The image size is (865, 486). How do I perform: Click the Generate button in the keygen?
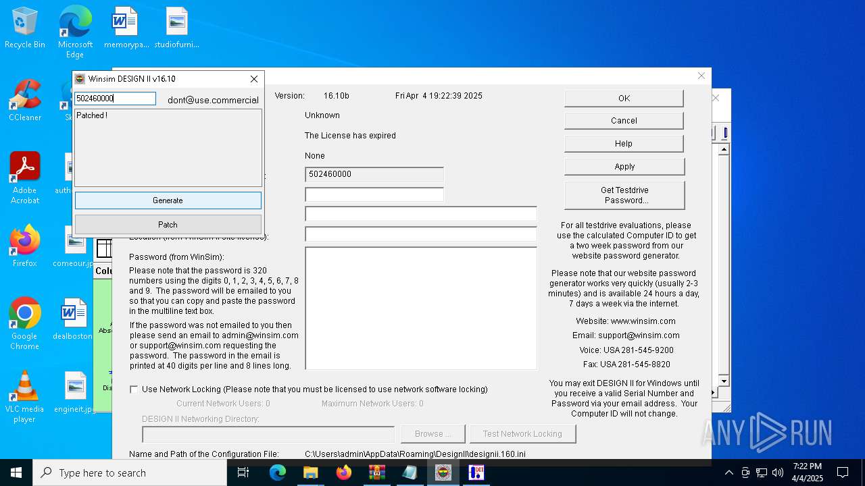168,200
